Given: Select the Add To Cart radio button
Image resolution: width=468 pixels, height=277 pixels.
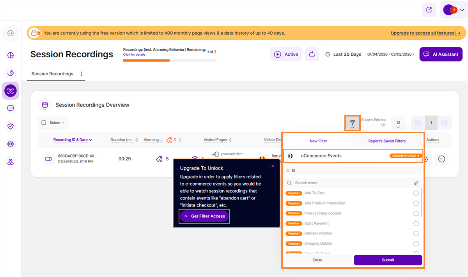Looking at the screenshot, I should (x=416, y=193).
